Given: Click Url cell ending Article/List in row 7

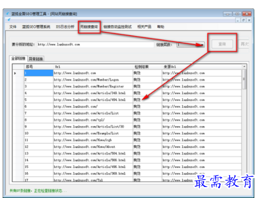Looking at the screenshot, I should tap(93, 113).
